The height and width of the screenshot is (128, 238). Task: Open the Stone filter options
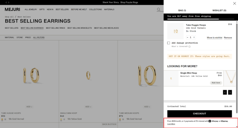pyautogui.click(x=20, y=37)
